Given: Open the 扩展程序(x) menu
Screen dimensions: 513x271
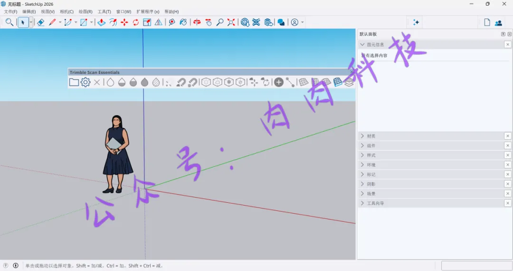Looking at the screenshot, I should (x=148, y=11).
